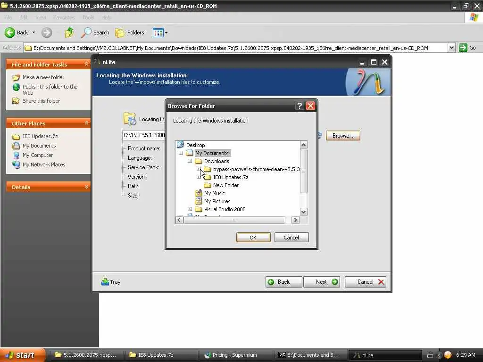483x362 pixels.
Task: Expand IE8 Updates.7z tree node
Action: point(199,177)
